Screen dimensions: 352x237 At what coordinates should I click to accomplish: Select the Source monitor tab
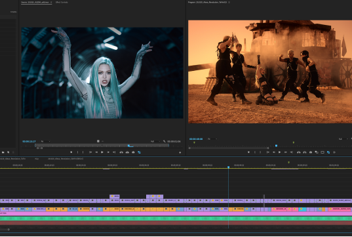click(x=35, y=2)
